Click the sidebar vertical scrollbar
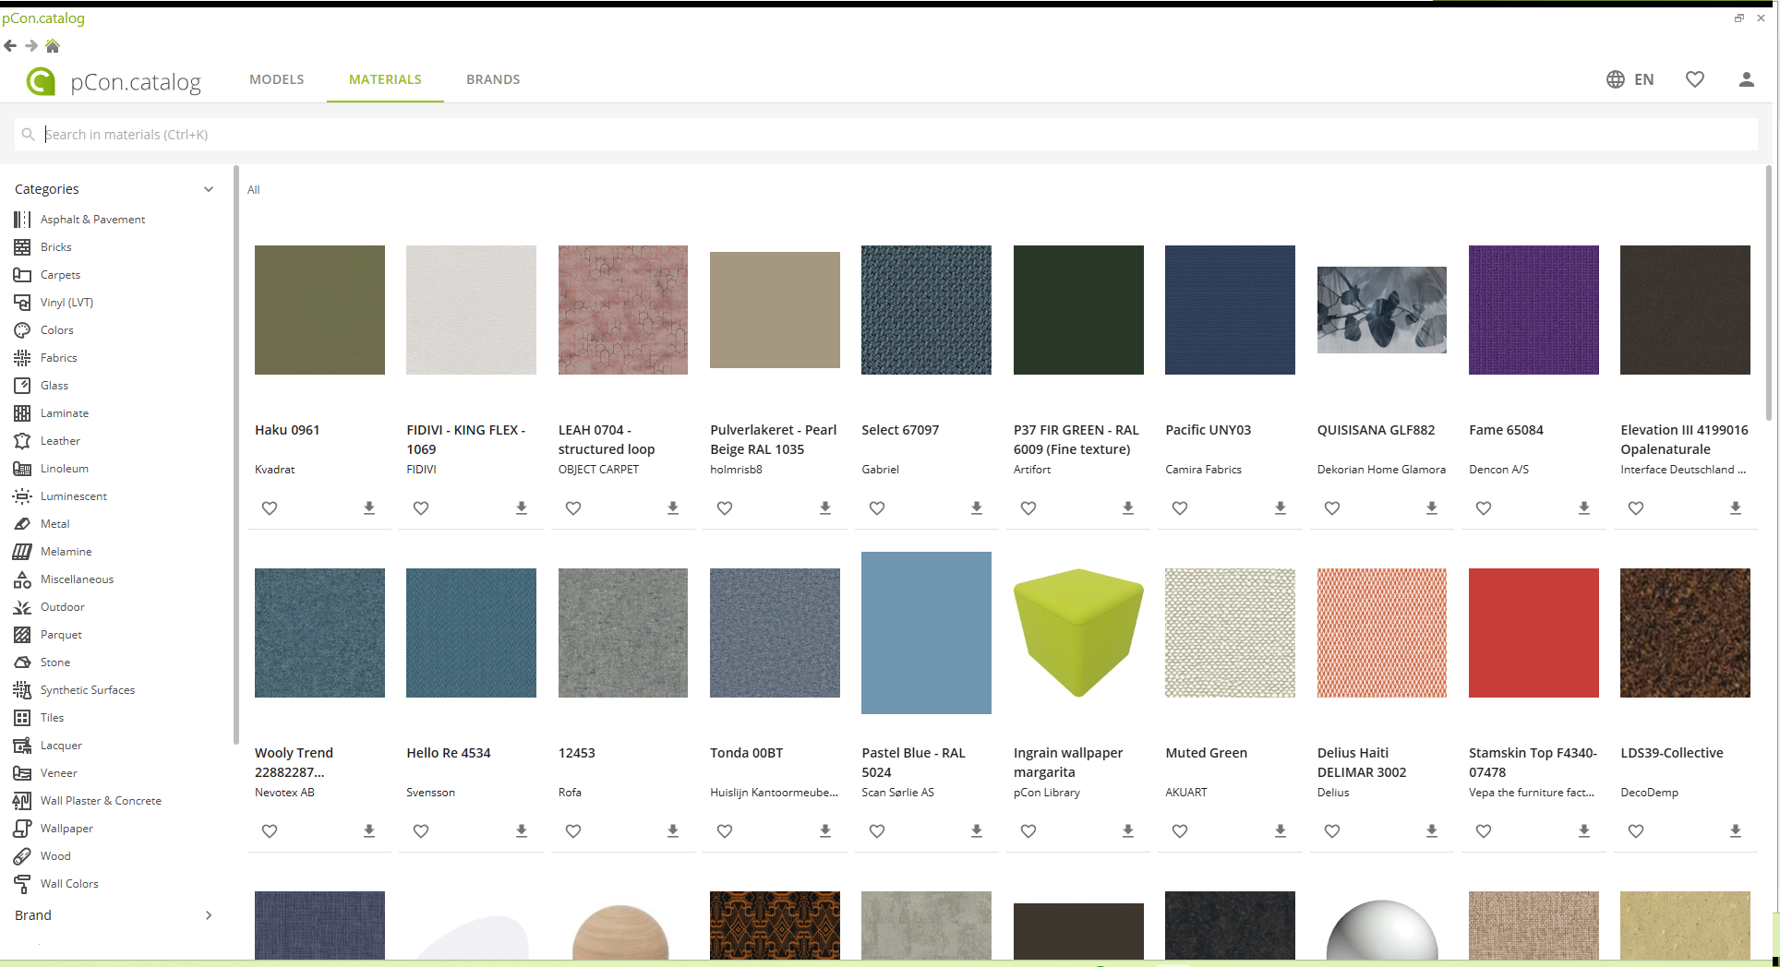Viewport: 1780px width, 967px height. (x=236, y=454)
